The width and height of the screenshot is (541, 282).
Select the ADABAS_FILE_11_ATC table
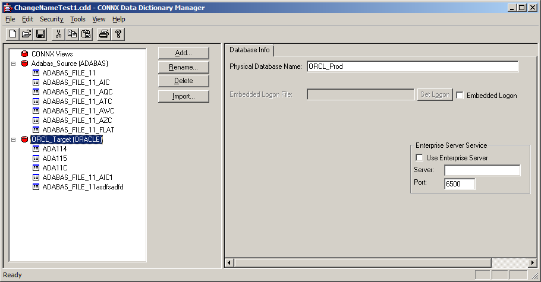click(77, 102)
